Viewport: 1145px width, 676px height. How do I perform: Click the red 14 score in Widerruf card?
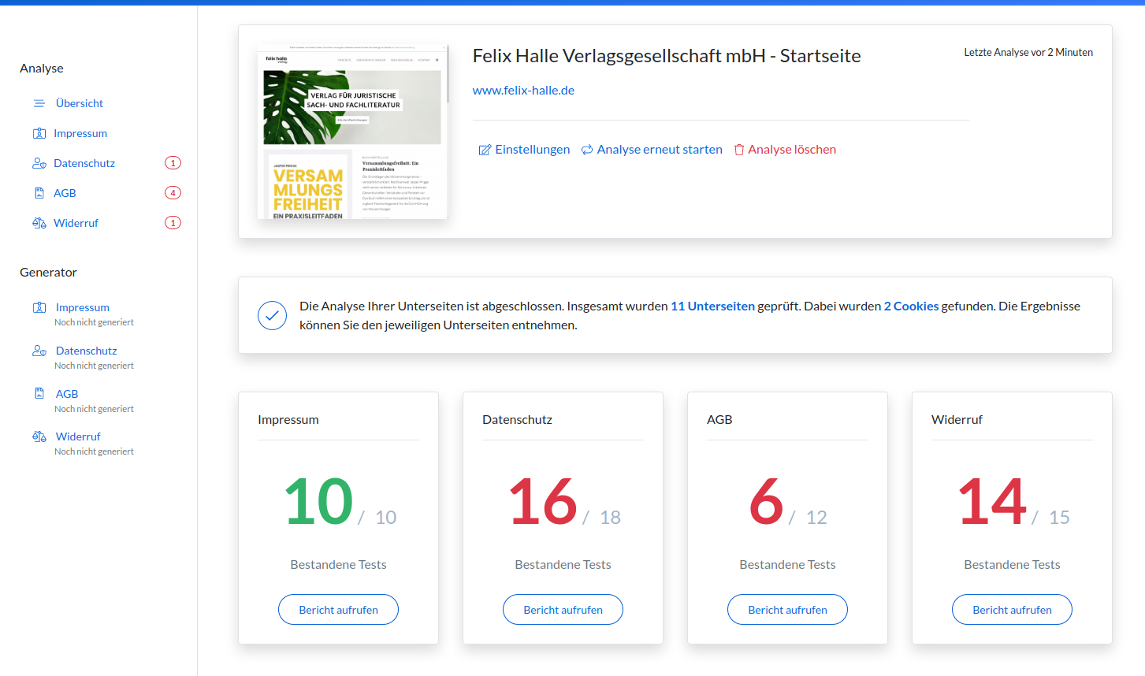point(992,501)
